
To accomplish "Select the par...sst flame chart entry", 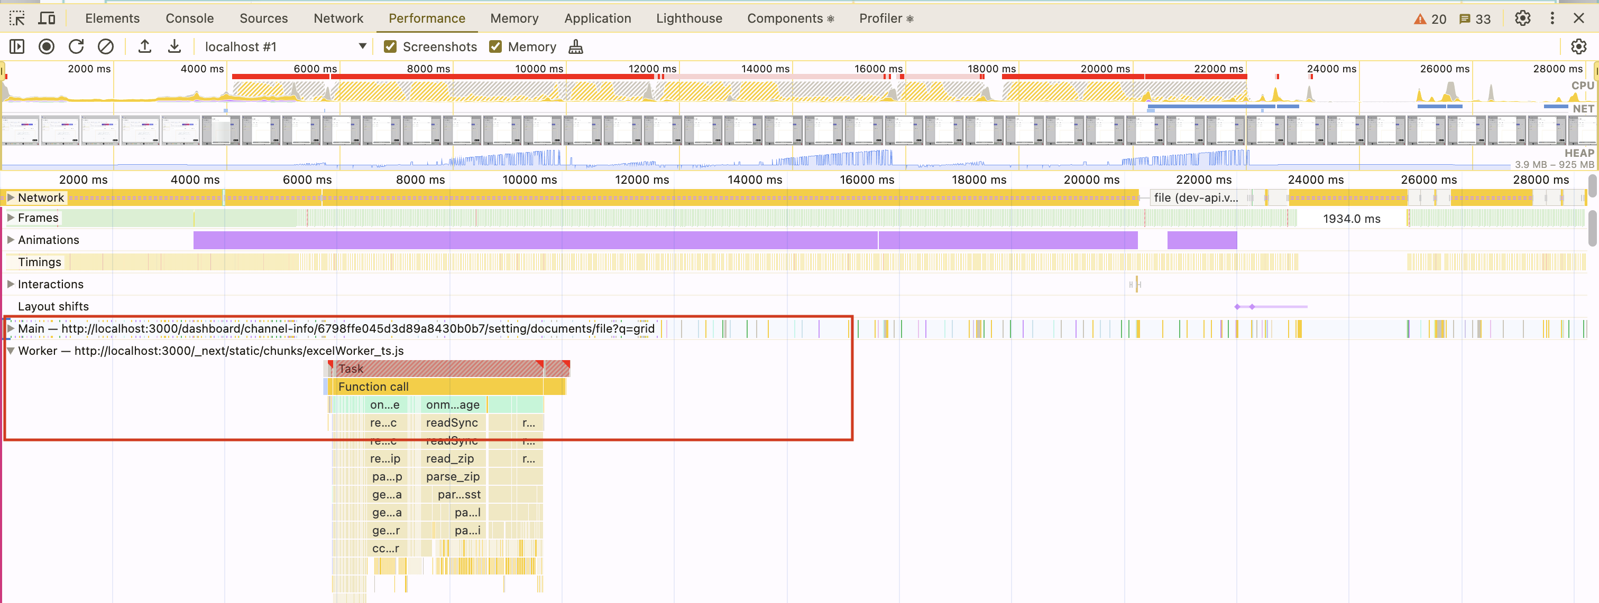I will (x=459, y=495).
